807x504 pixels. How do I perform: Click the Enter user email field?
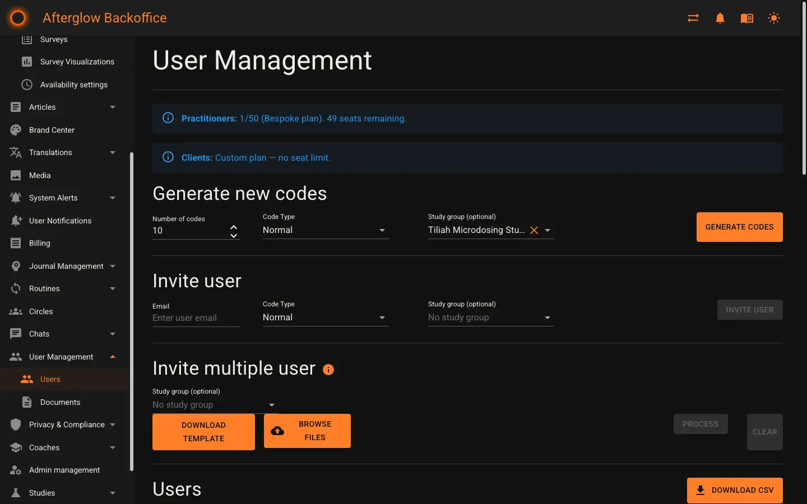click(x=196, y=318)
